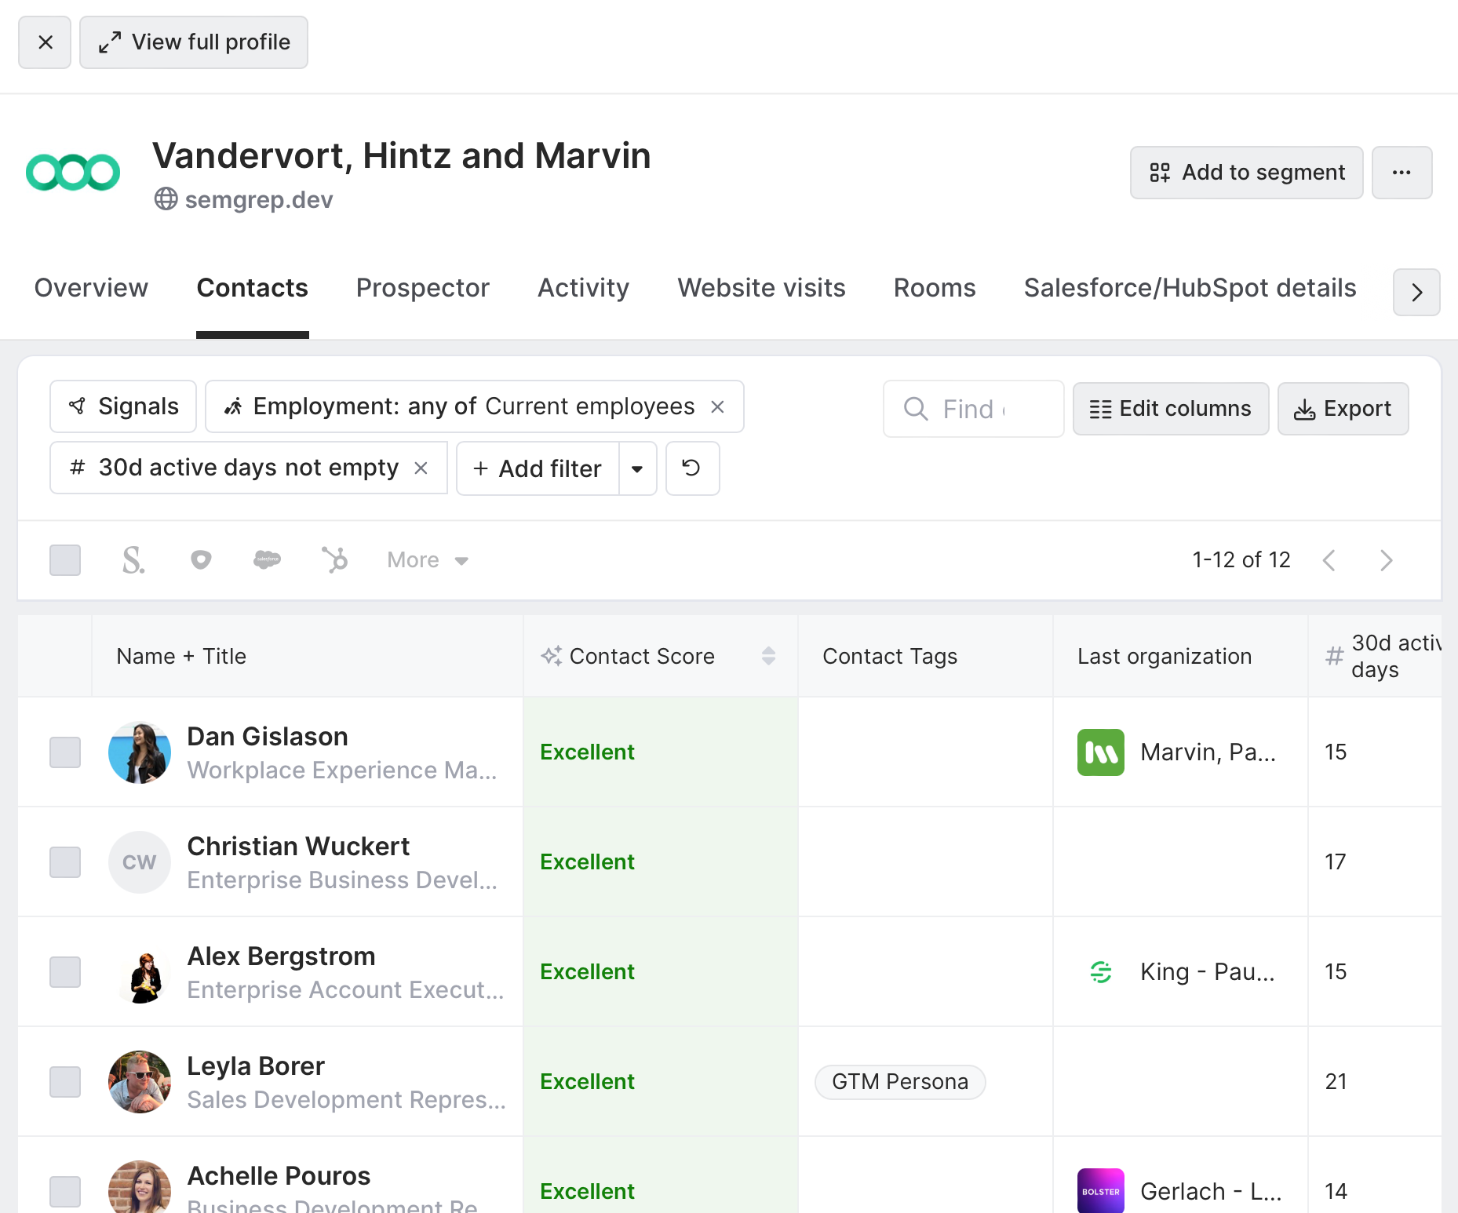Open the Website visits tab
Image resolution: width=1458 pixels, height=1213 pixels.
tap(761, 288)
